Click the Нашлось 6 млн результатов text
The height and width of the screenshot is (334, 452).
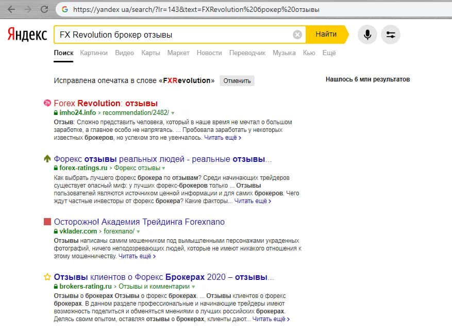coord(367,79)
